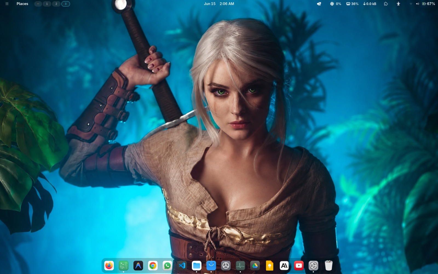
Task: Open the System Monitor in dock
Action: pos(240,266)
